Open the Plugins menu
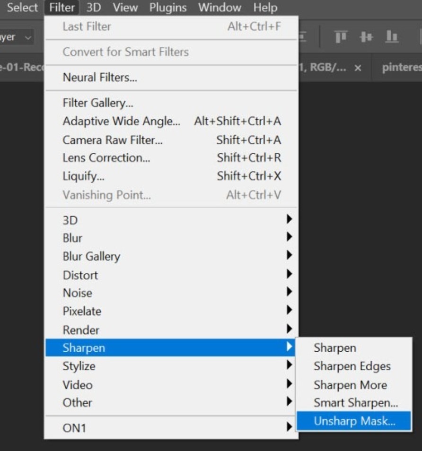 (x=169, y=8)
